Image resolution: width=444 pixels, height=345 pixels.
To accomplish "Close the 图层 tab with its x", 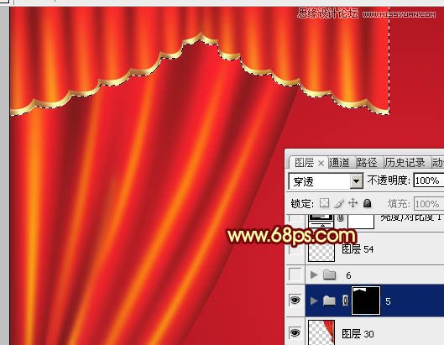I will click(321, 163).
